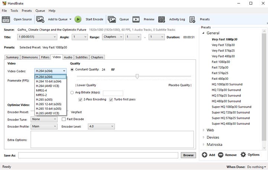
Task: Click the Preview icon
Action: [136, 19]
